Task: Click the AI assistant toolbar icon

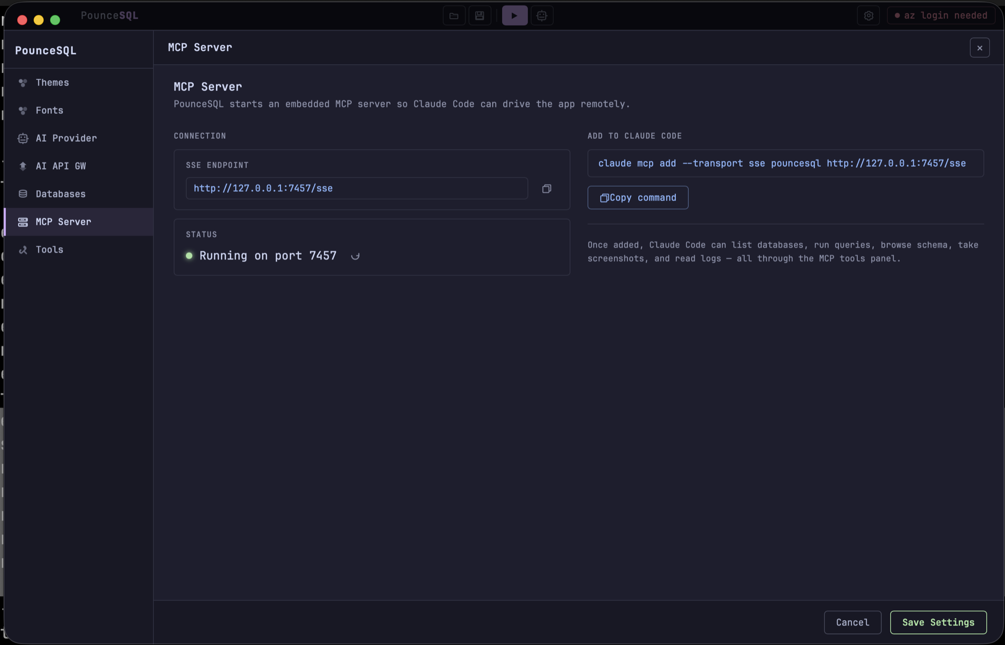Action: [542, 16]
